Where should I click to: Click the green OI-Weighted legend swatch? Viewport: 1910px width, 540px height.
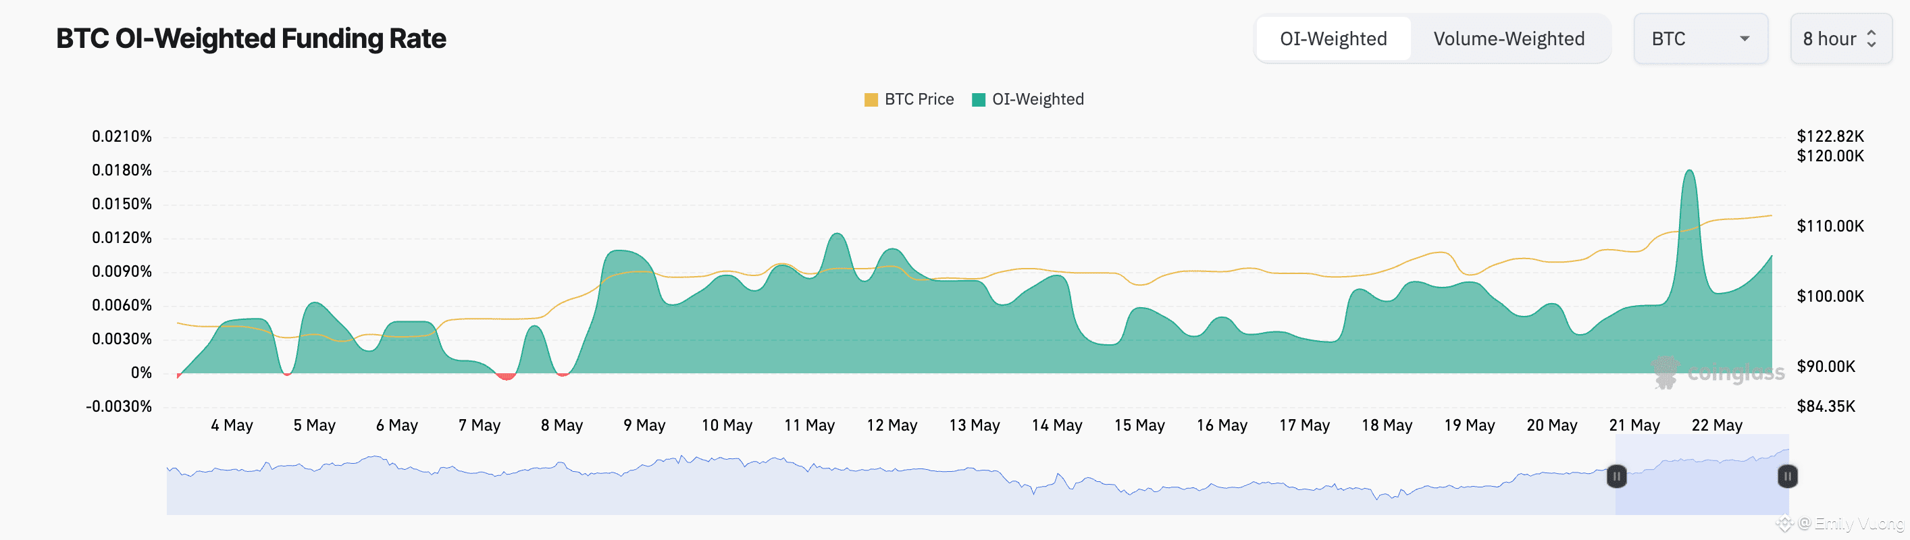979,100
